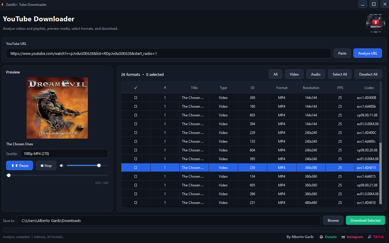Image resolution: width=389 pixels, height=243 pixels.
Task: Open the Instagram link
Action: [352, 237]
